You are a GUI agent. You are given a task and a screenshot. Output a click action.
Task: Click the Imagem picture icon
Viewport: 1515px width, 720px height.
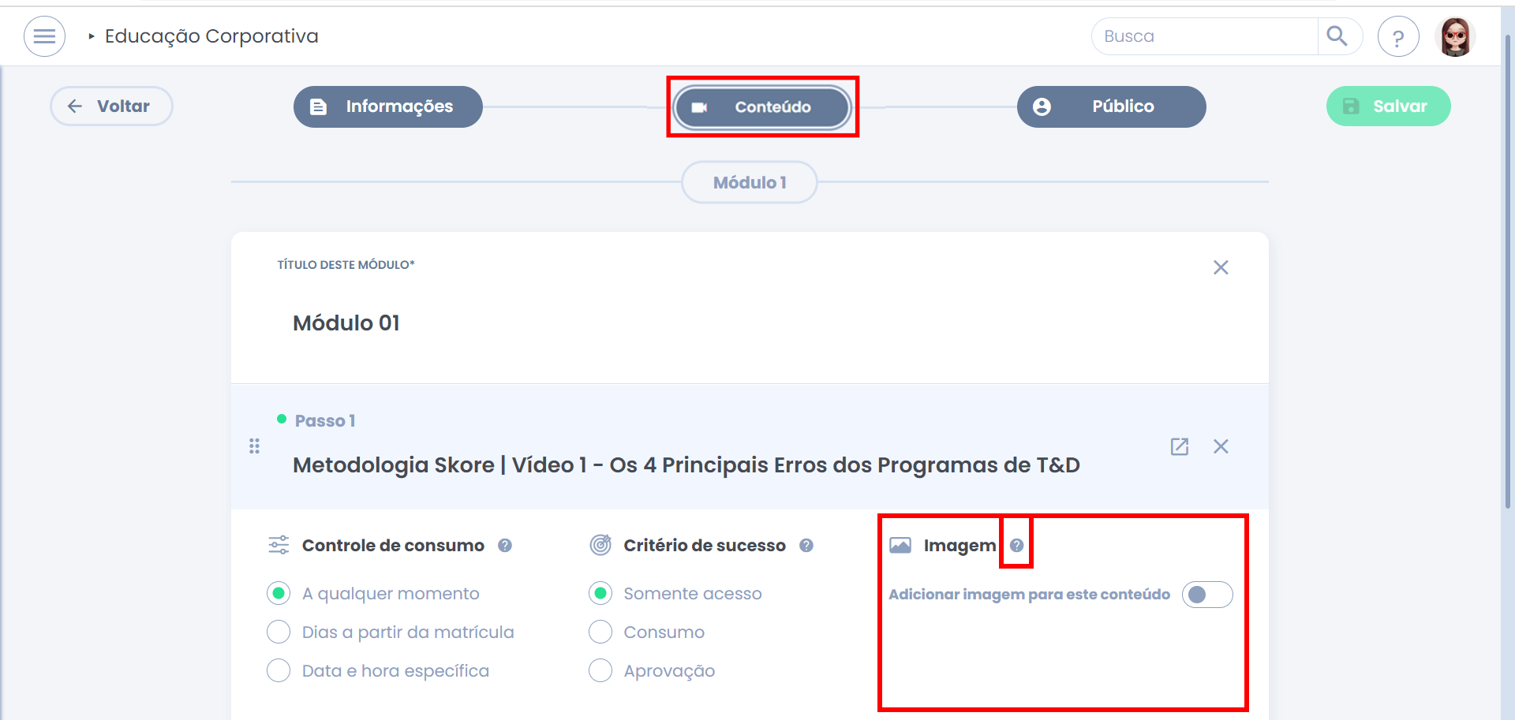pyautogui.click(x=900, y=545)
